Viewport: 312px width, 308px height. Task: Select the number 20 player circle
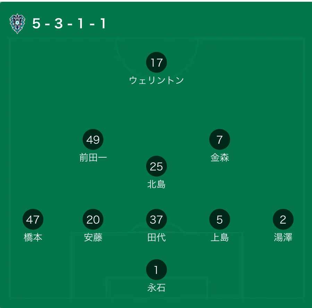pos(93,219)
